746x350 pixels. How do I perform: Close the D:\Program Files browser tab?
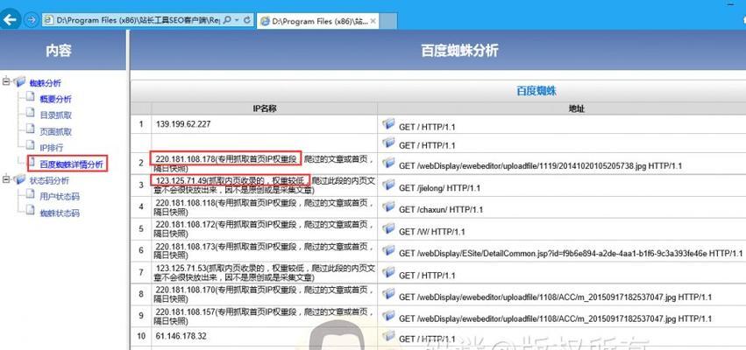click(x=373, y=21)
